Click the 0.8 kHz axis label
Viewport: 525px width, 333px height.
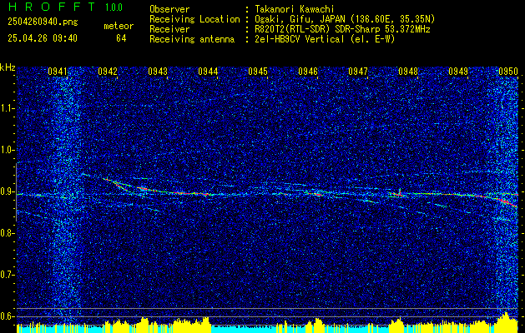8,233
